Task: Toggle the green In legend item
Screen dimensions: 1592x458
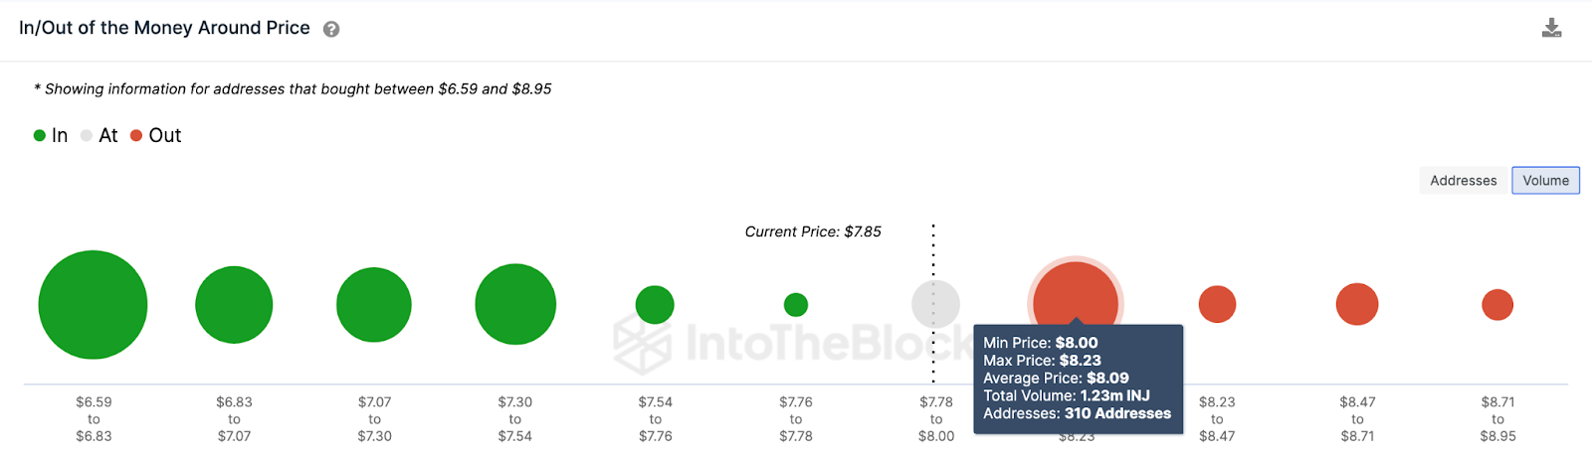Action: click(x=51, y=135)
